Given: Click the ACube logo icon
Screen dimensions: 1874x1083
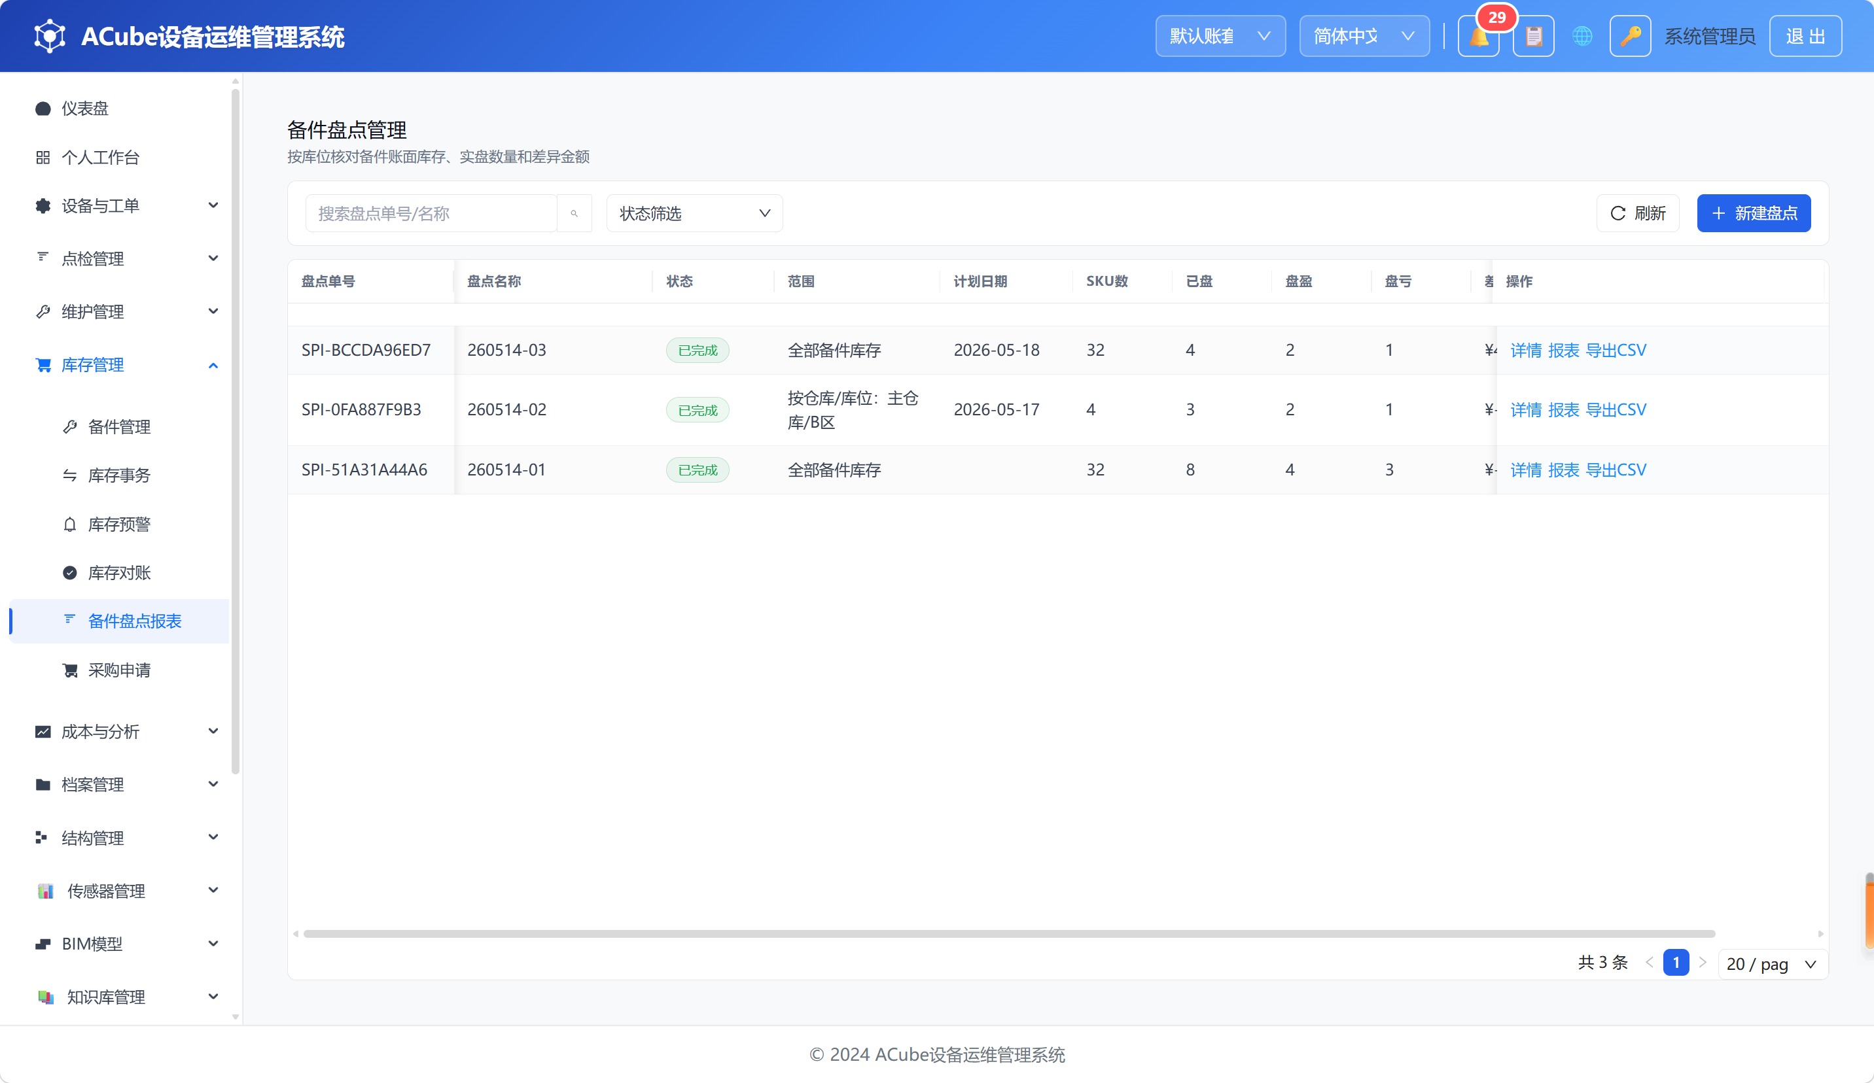Looking at the screenshot, I should (50, 36).
